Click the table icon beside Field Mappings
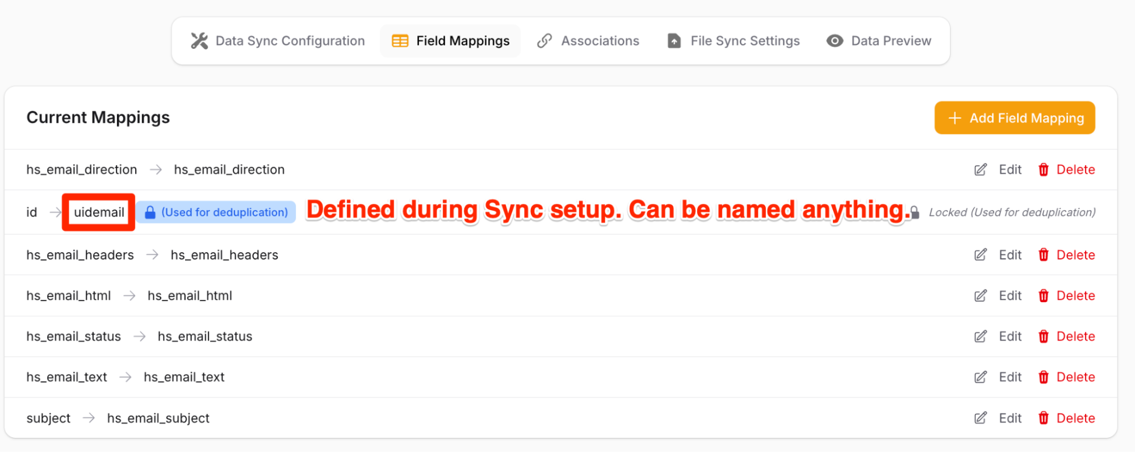Screen dimensions: 1135x452 [400, 41]
